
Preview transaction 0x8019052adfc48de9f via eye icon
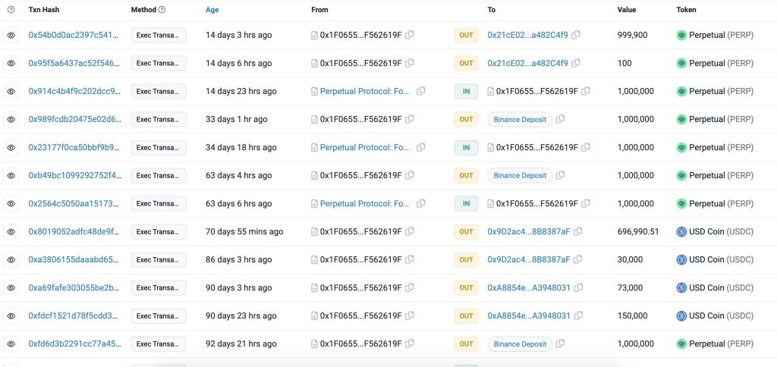coord(11,231)
